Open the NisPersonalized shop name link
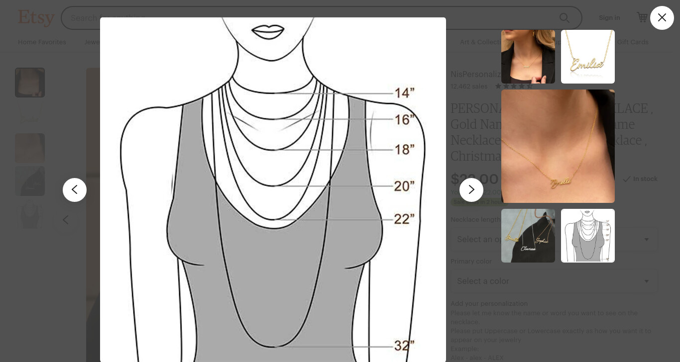This screenshot has width=680, height=362. tap(475, 74)
